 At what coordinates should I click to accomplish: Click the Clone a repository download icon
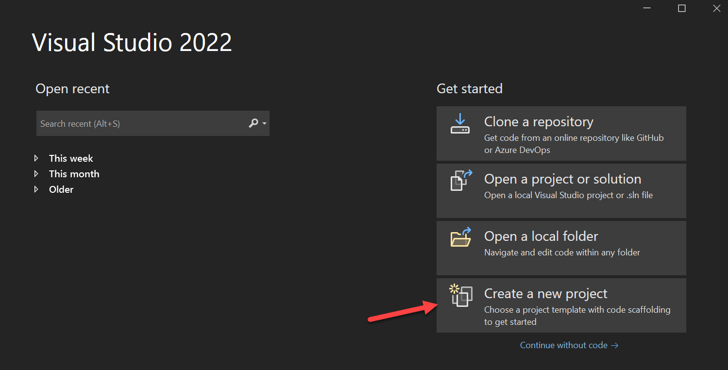tap(460, 124)
